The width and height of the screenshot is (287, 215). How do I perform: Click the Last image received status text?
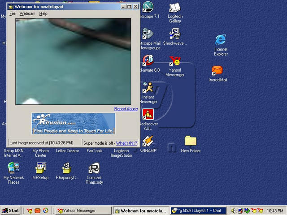[41, 143]
